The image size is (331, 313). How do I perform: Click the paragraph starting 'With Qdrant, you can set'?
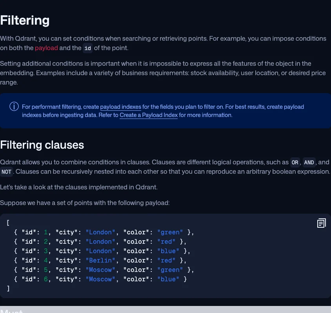pos(163,43)
